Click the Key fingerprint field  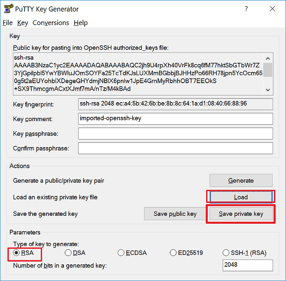point(176,104)
